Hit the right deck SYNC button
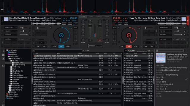This screenshot has width=190, height=106. click(135, 47)
